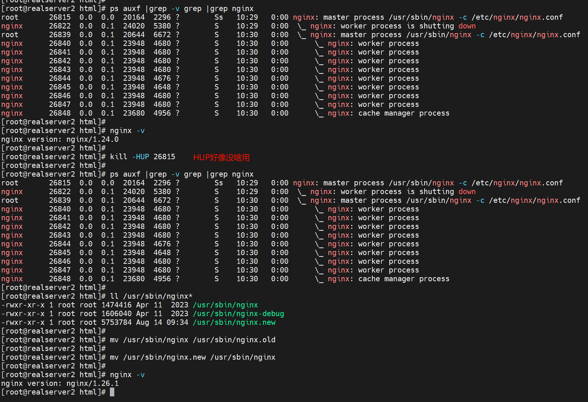
Task: Click PID 26839 in the first ps listing
Action: (60, 35)
